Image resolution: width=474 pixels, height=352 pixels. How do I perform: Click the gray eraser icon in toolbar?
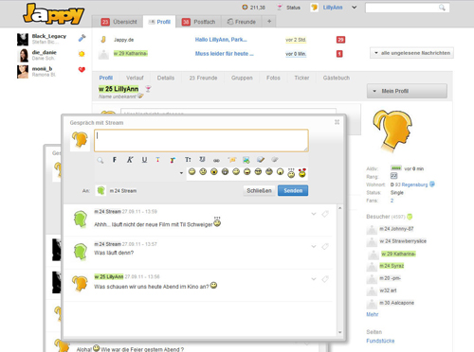click(x=275, y=160)
